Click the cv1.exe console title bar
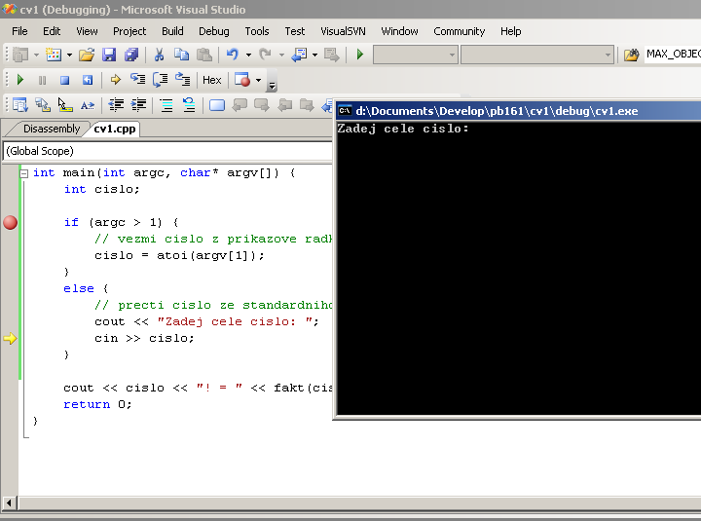 point(519,111)
